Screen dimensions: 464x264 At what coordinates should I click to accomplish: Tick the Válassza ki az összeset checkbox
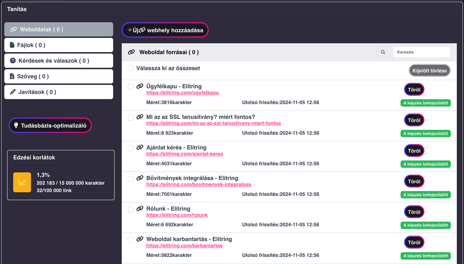[x=131, y=68]
